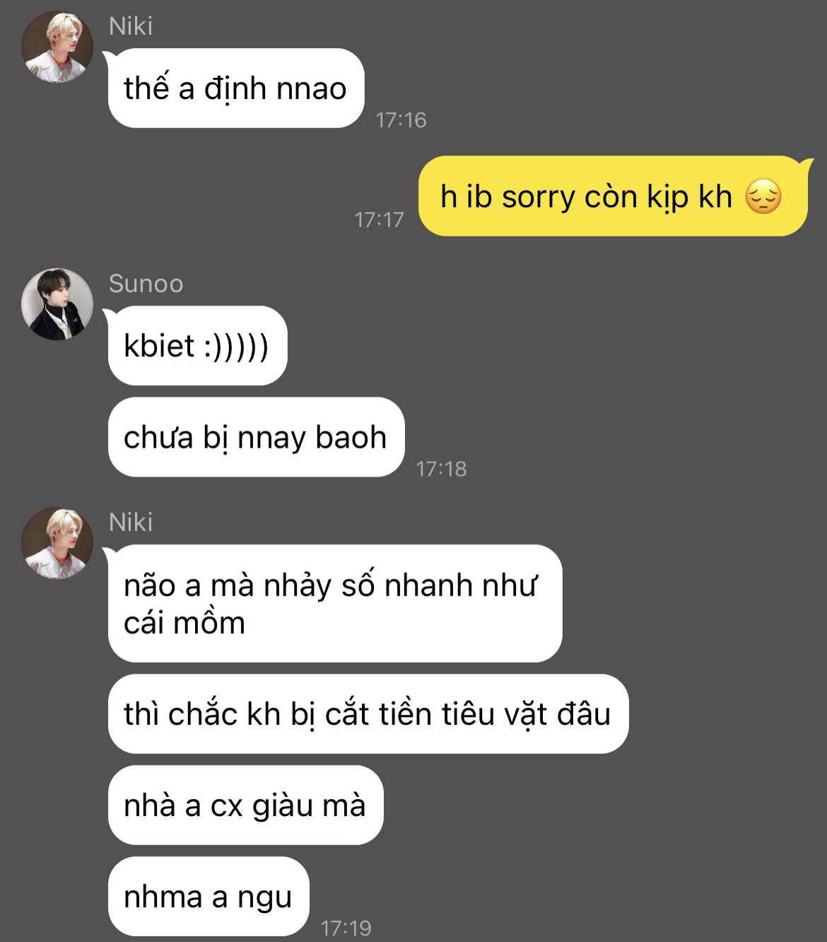
Task: Select the message 'nhma a ngu'
Action: [x=209, y=896]
